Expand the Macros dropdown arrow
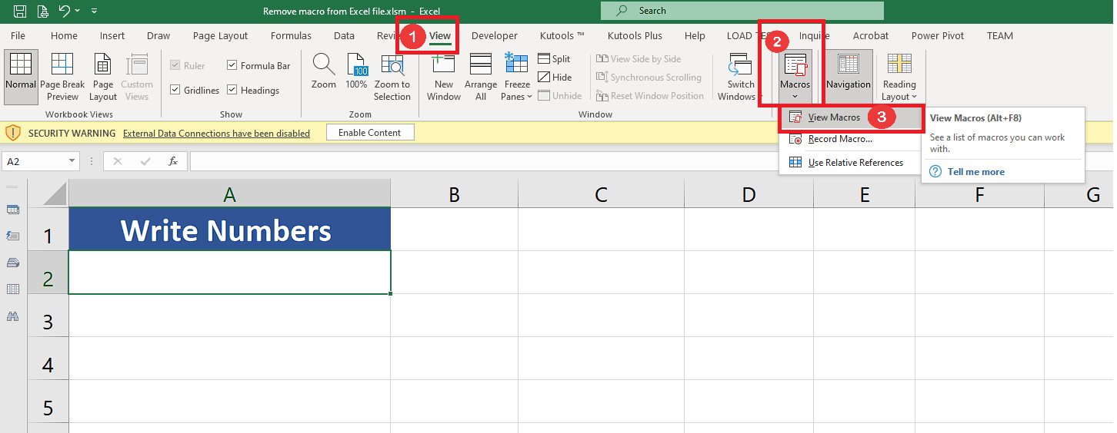Screen dimensions: 1117x433 [x=795, y=97]
